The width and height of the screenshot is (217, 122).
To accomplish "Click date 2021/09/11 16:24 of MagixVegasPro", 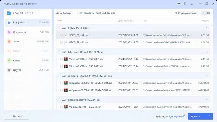I will [129, 107].
